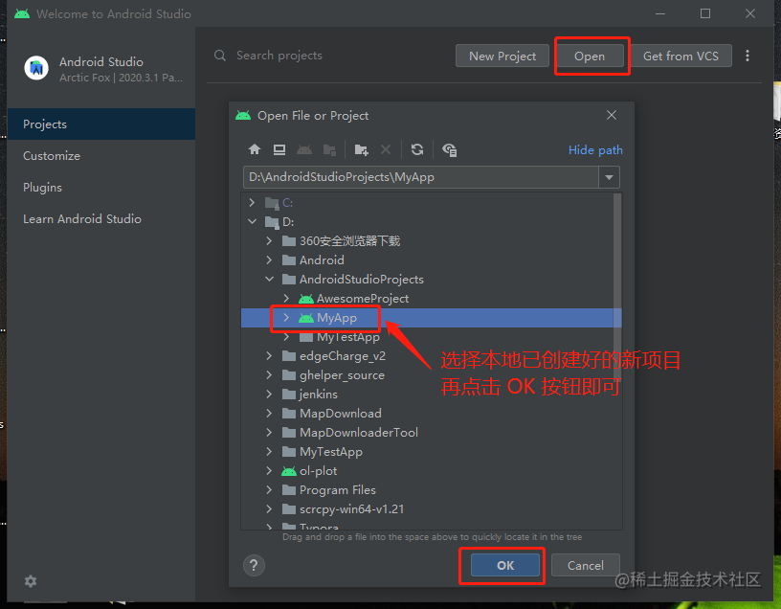Select the Home directory toolbar icon
The height and width of the screenshot is (609, 781).
[x=255, y=149]
